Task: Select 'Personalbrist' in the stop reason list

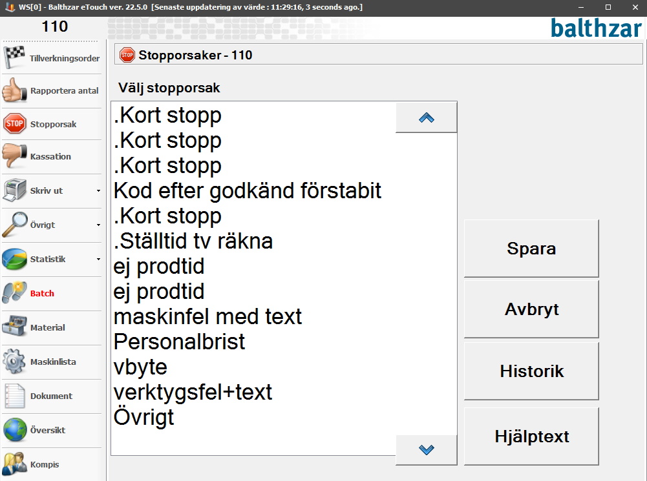Action: (180, 342)
